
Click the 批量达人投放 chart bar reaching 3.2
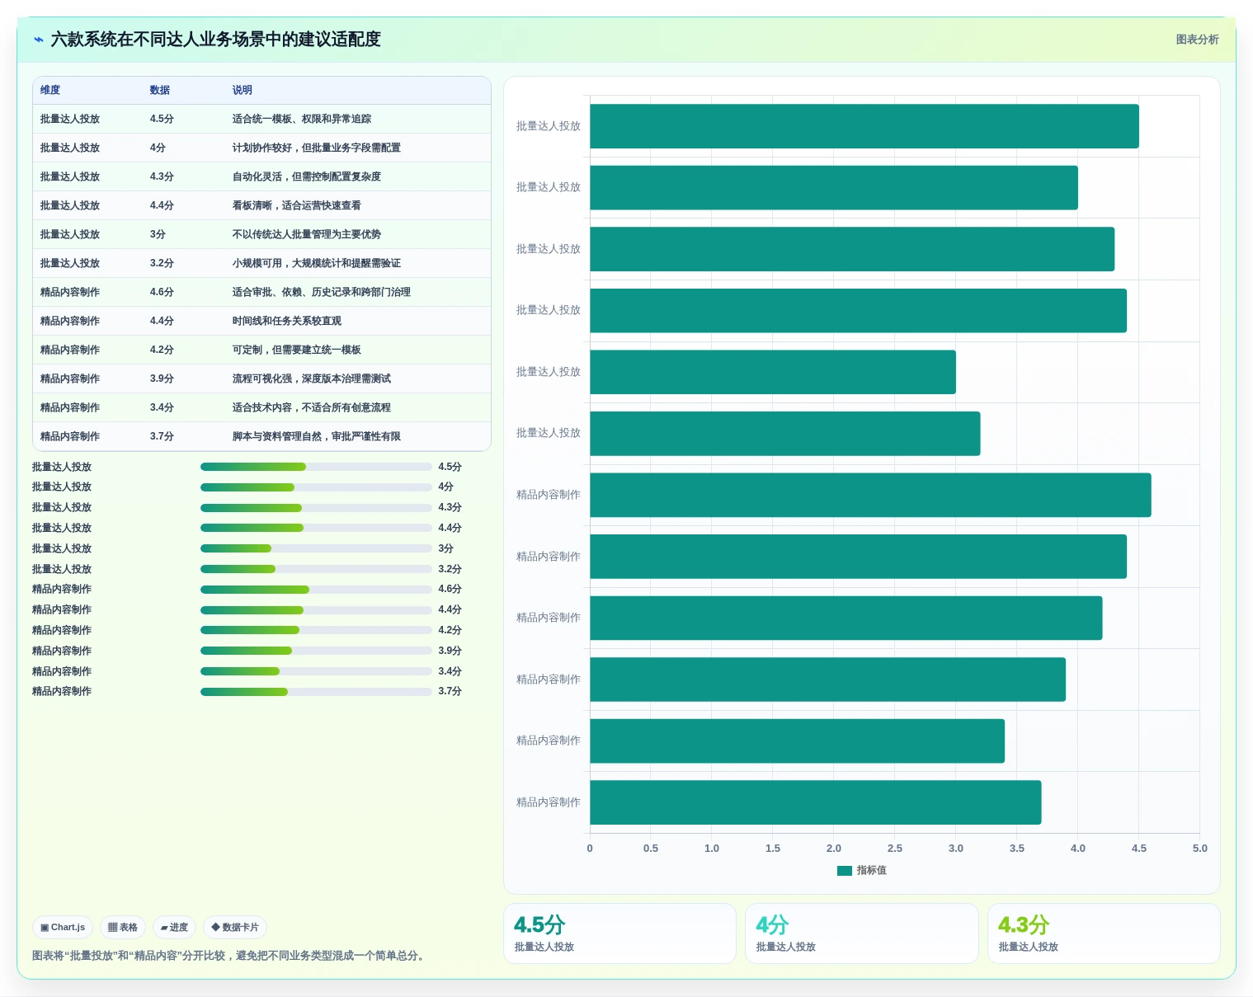click(785, 434)
